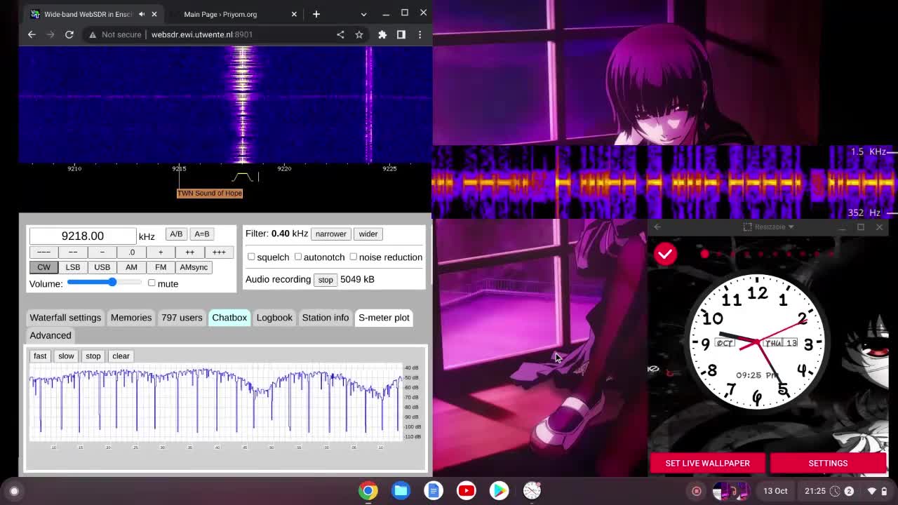The height and width of the screenshot is (505, 898).
Task: Adjust the Volume slider
Action: point(112,283)
